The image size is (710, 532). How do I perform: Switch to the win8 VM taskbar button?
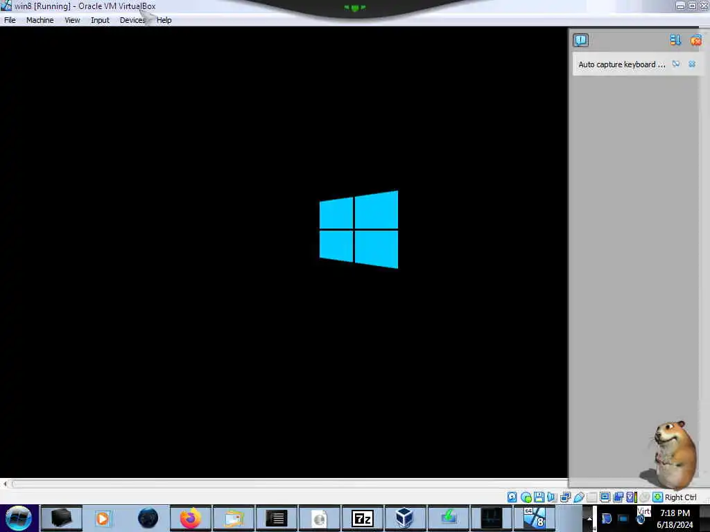click(535, 518)
